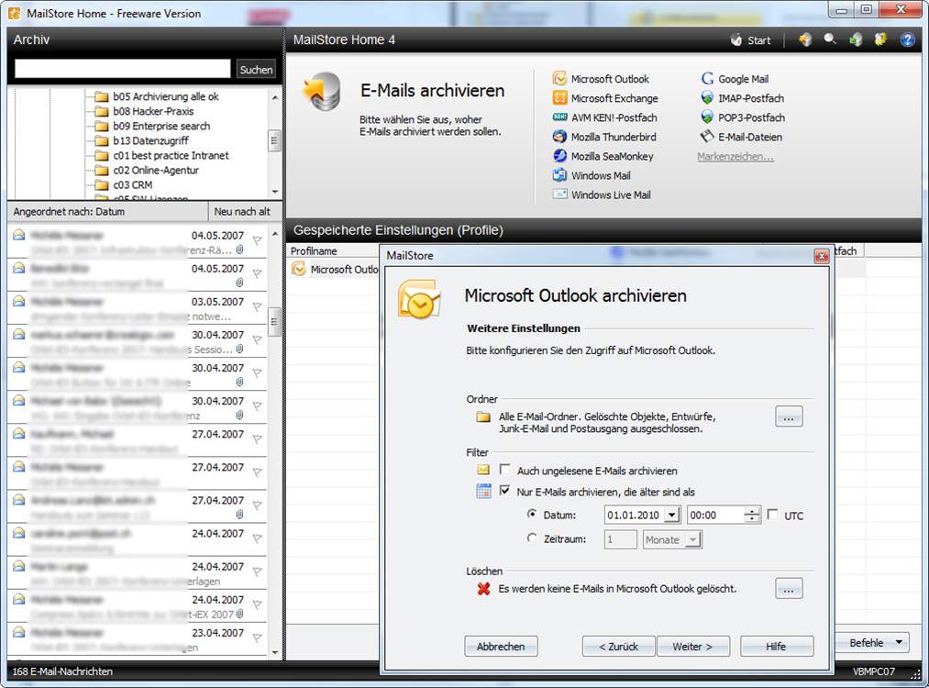Choose the Mozilla Thunderbird icon
This screenshot has height=688, width=929.
[x=559, y=137]
